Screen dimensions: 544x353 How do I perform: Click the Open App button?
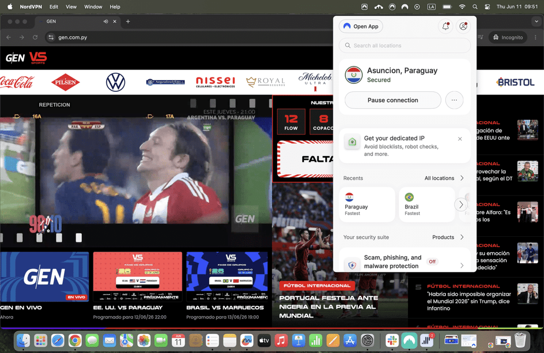tap(361, 27)
